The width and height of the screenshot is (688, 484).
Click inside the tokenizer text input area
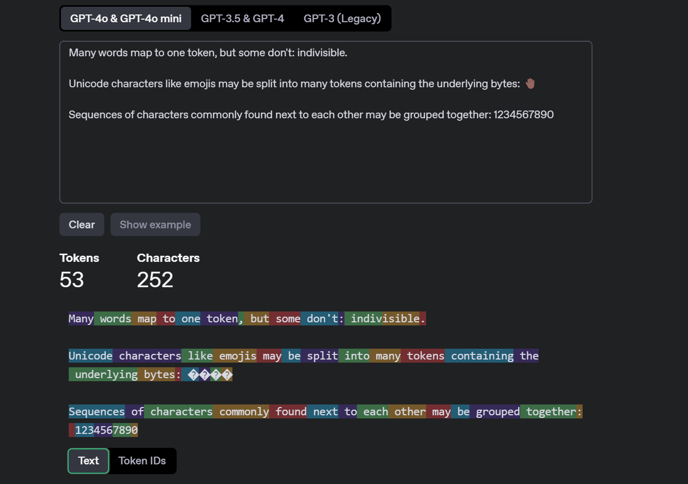(325, 122)
